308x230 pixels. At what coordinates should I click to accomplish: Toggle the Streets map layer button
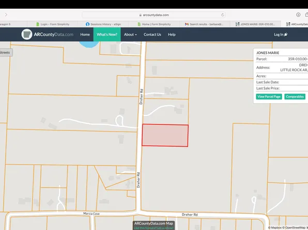6,53
